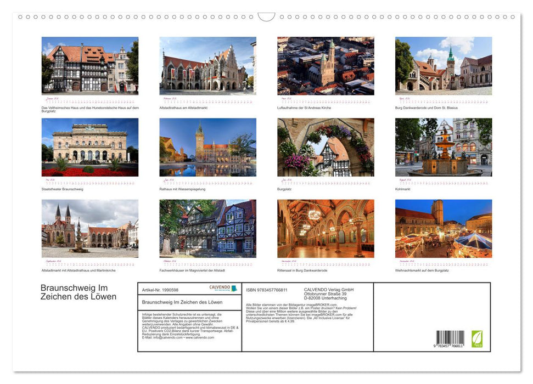Open the Fachwerkhäuser im Magniviertel thumbnail
The height and width of the screenshot is (384, 533).
click(209, 229)
